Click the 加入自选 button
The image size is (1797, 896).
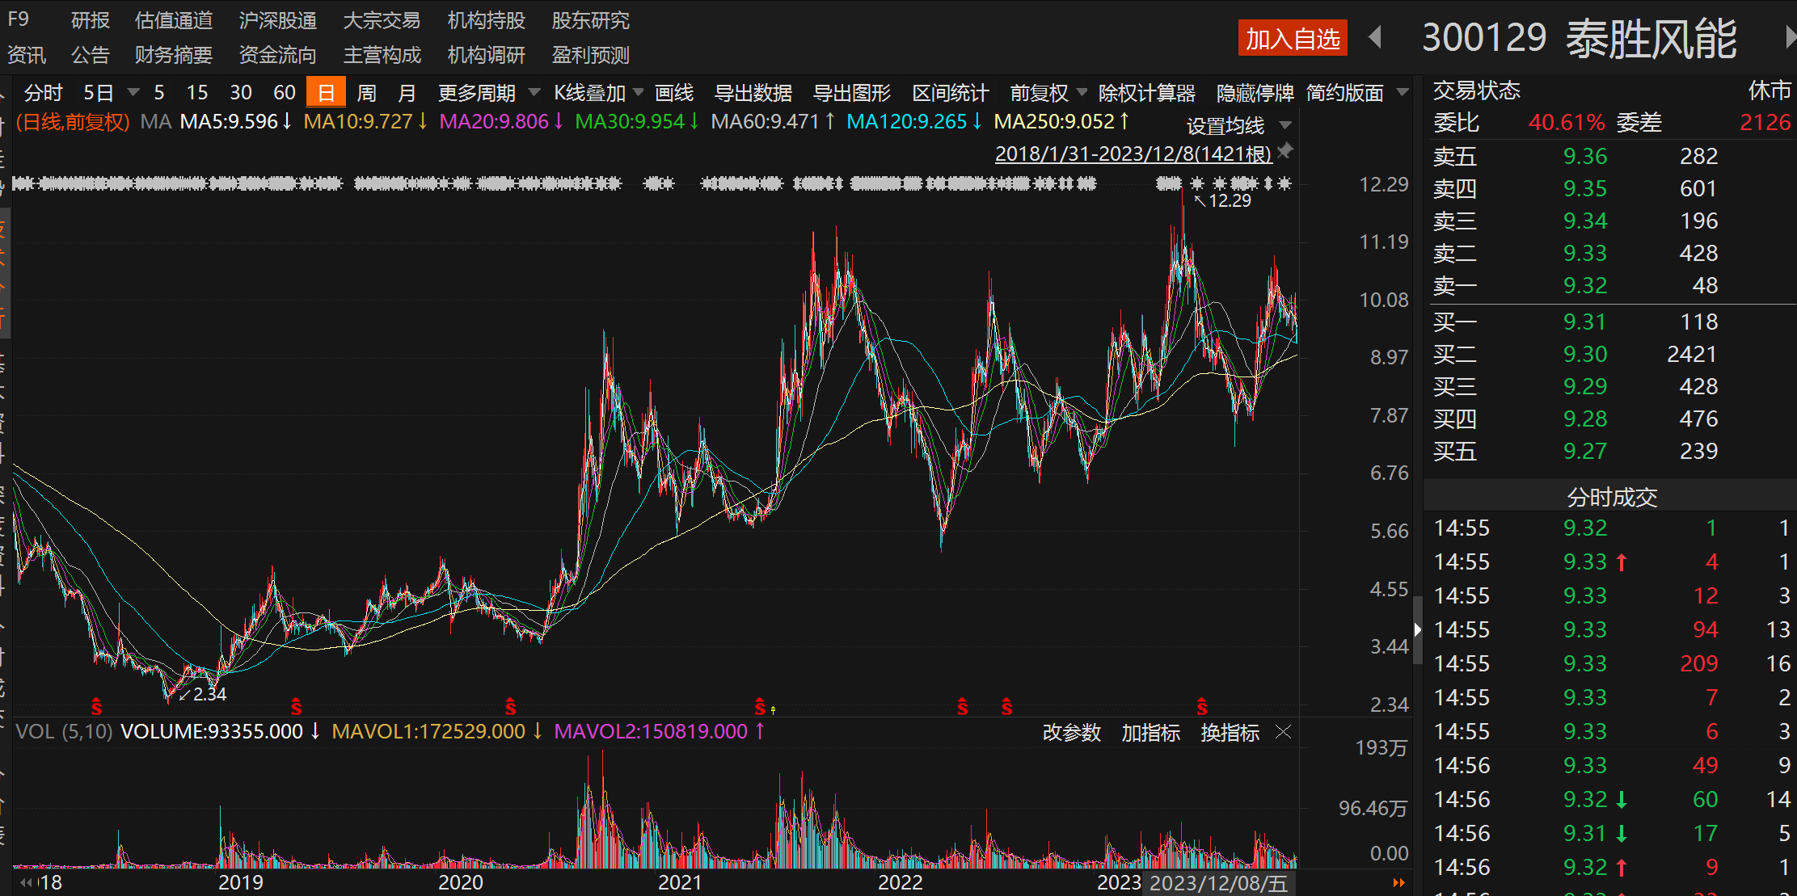pyautogui.click(x=1292, y=38)
